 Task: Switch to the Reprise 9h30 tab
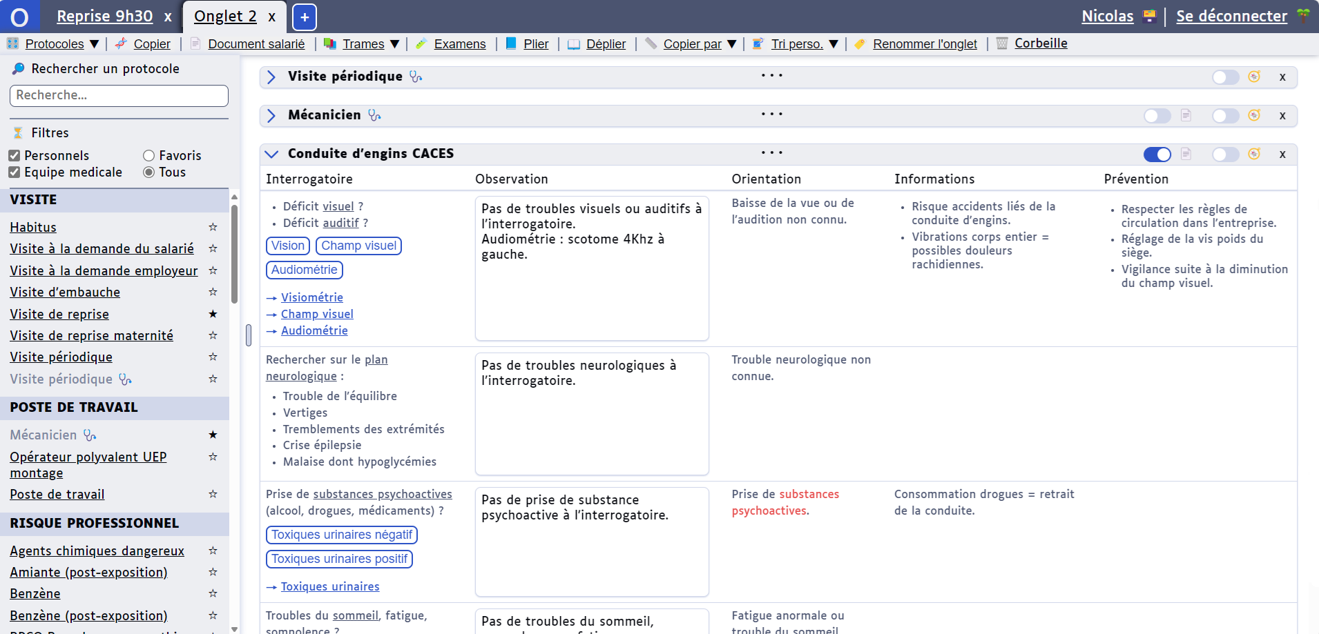click(105, 16)
